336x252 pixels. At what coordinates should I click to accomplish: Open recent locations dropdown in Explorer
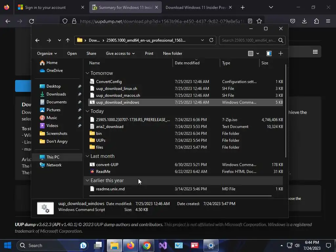tap(59, 40)
